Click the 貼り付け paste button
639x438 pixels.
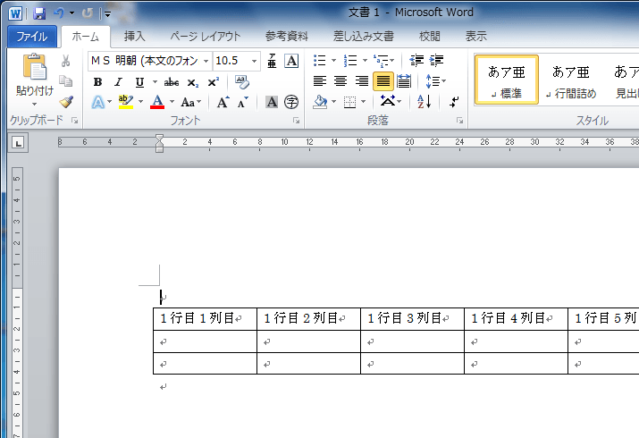35,79
